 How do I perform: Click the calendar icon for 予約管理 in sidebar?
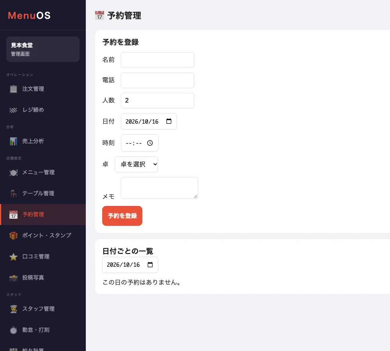13,214
